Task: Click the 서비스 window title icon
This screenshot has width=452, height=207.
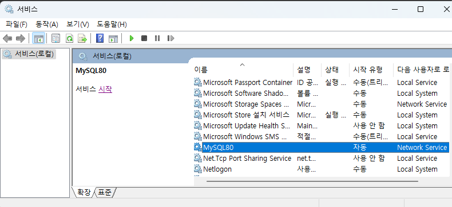Action: pyautogui.click(x=9, y=9)
